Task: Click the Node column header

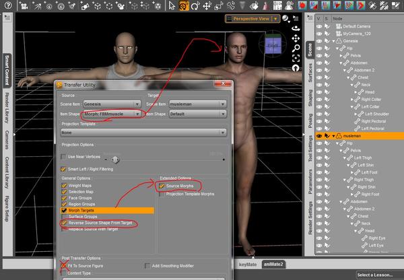Action: (x=337, y=19)
